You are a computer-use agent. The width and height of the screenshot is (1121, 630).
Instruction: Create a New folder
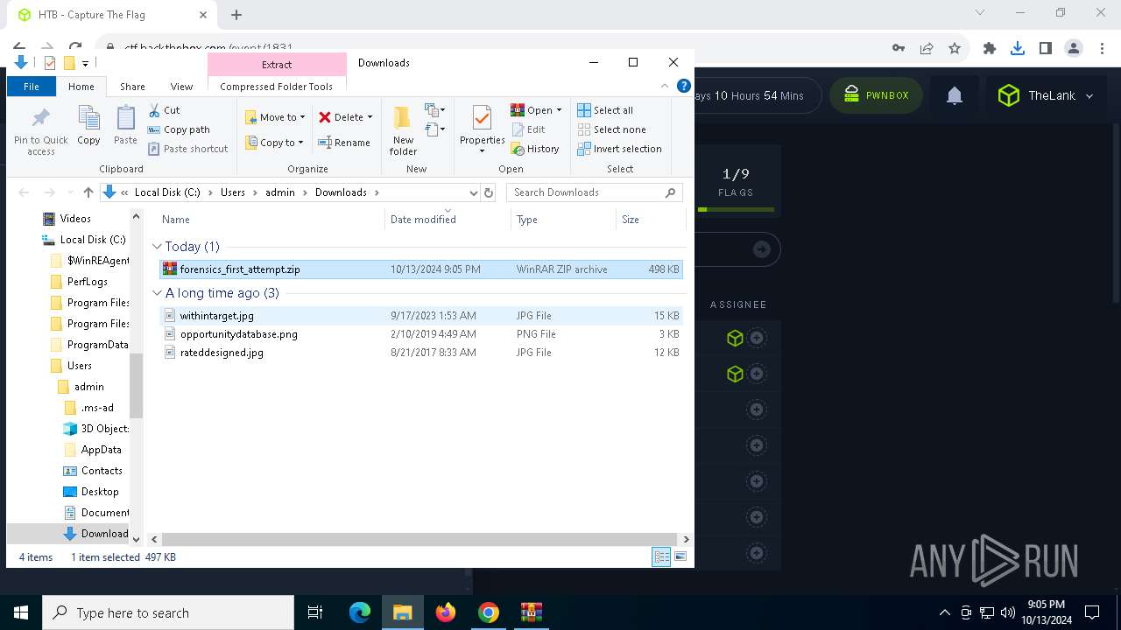click(x=403, y=131)
